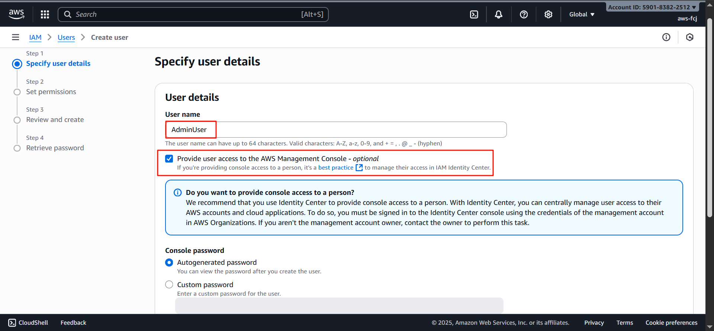Go to Step 1 Specify user details
Viewport: 714px width, 331px height.
(x=58, y=64)
